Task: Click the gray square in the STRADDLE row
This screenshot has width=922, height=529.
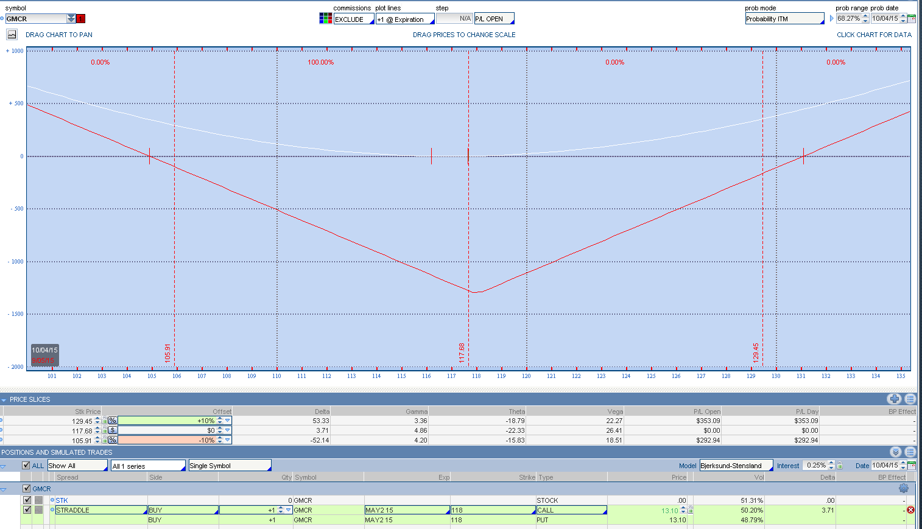Action: 38,510
